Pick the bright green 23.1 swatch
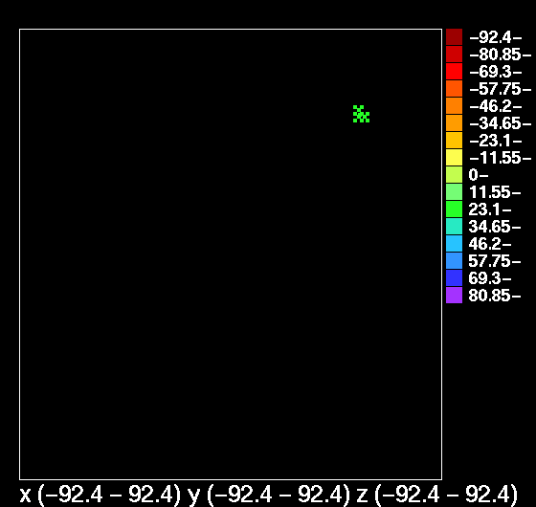This screenshot has height=507, width=536. coord(454,209)
